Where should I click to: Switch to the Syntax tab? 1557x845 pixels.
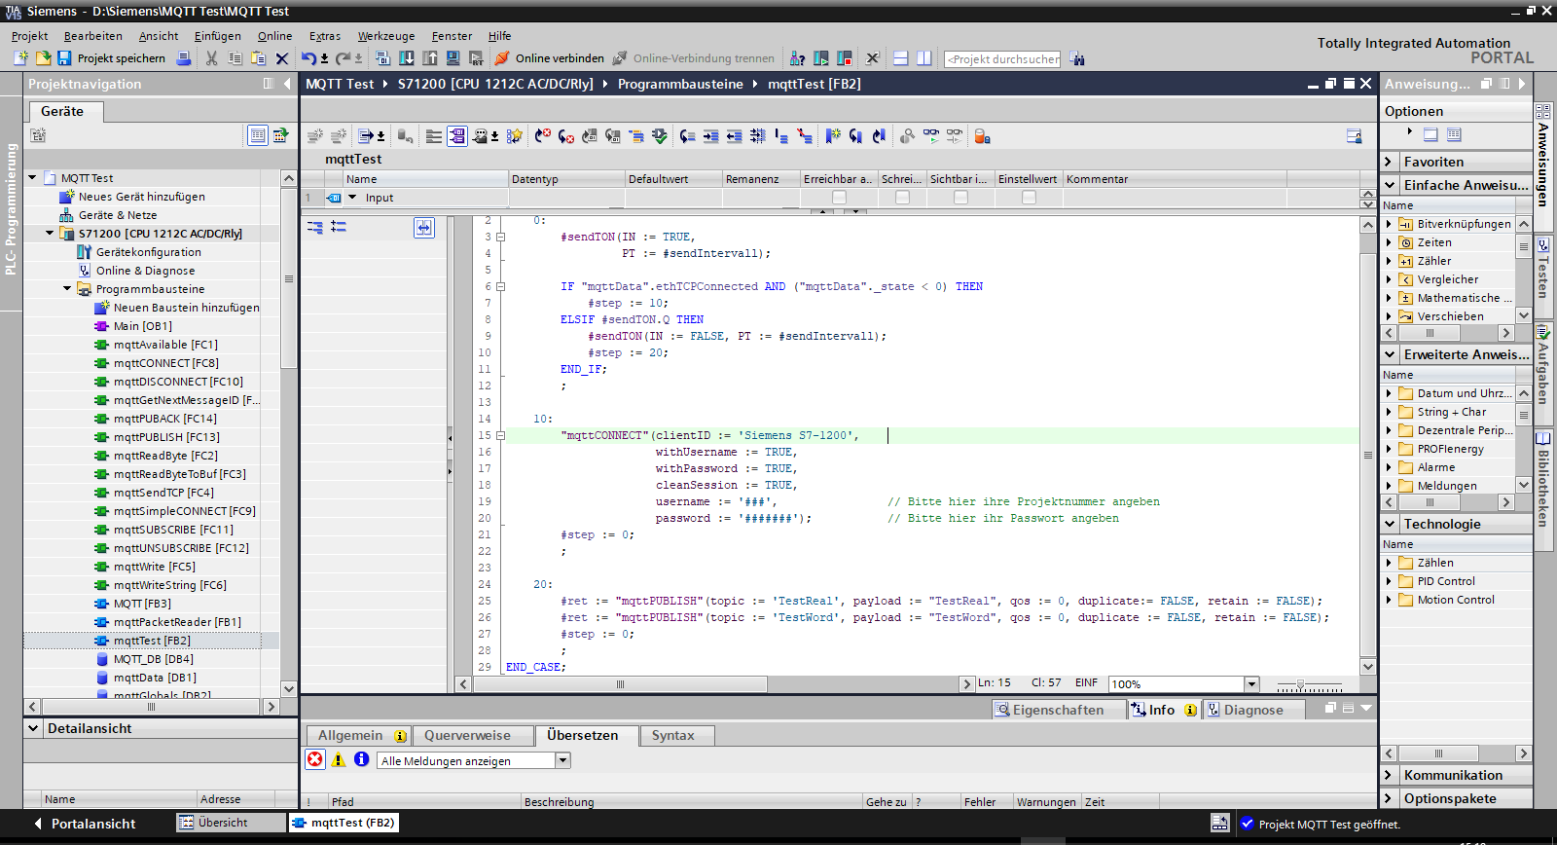pyautogui.click(x=672, y=736)
